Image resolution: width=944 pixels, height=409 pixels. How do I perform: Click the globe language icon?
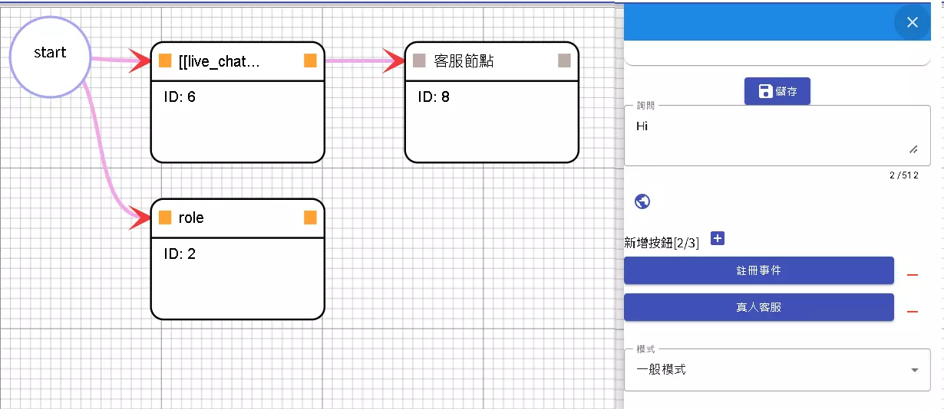click(x=643, y=201)
